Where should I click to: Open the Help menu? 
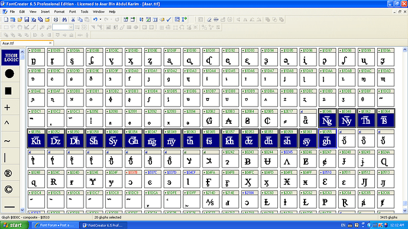point(112,12)
